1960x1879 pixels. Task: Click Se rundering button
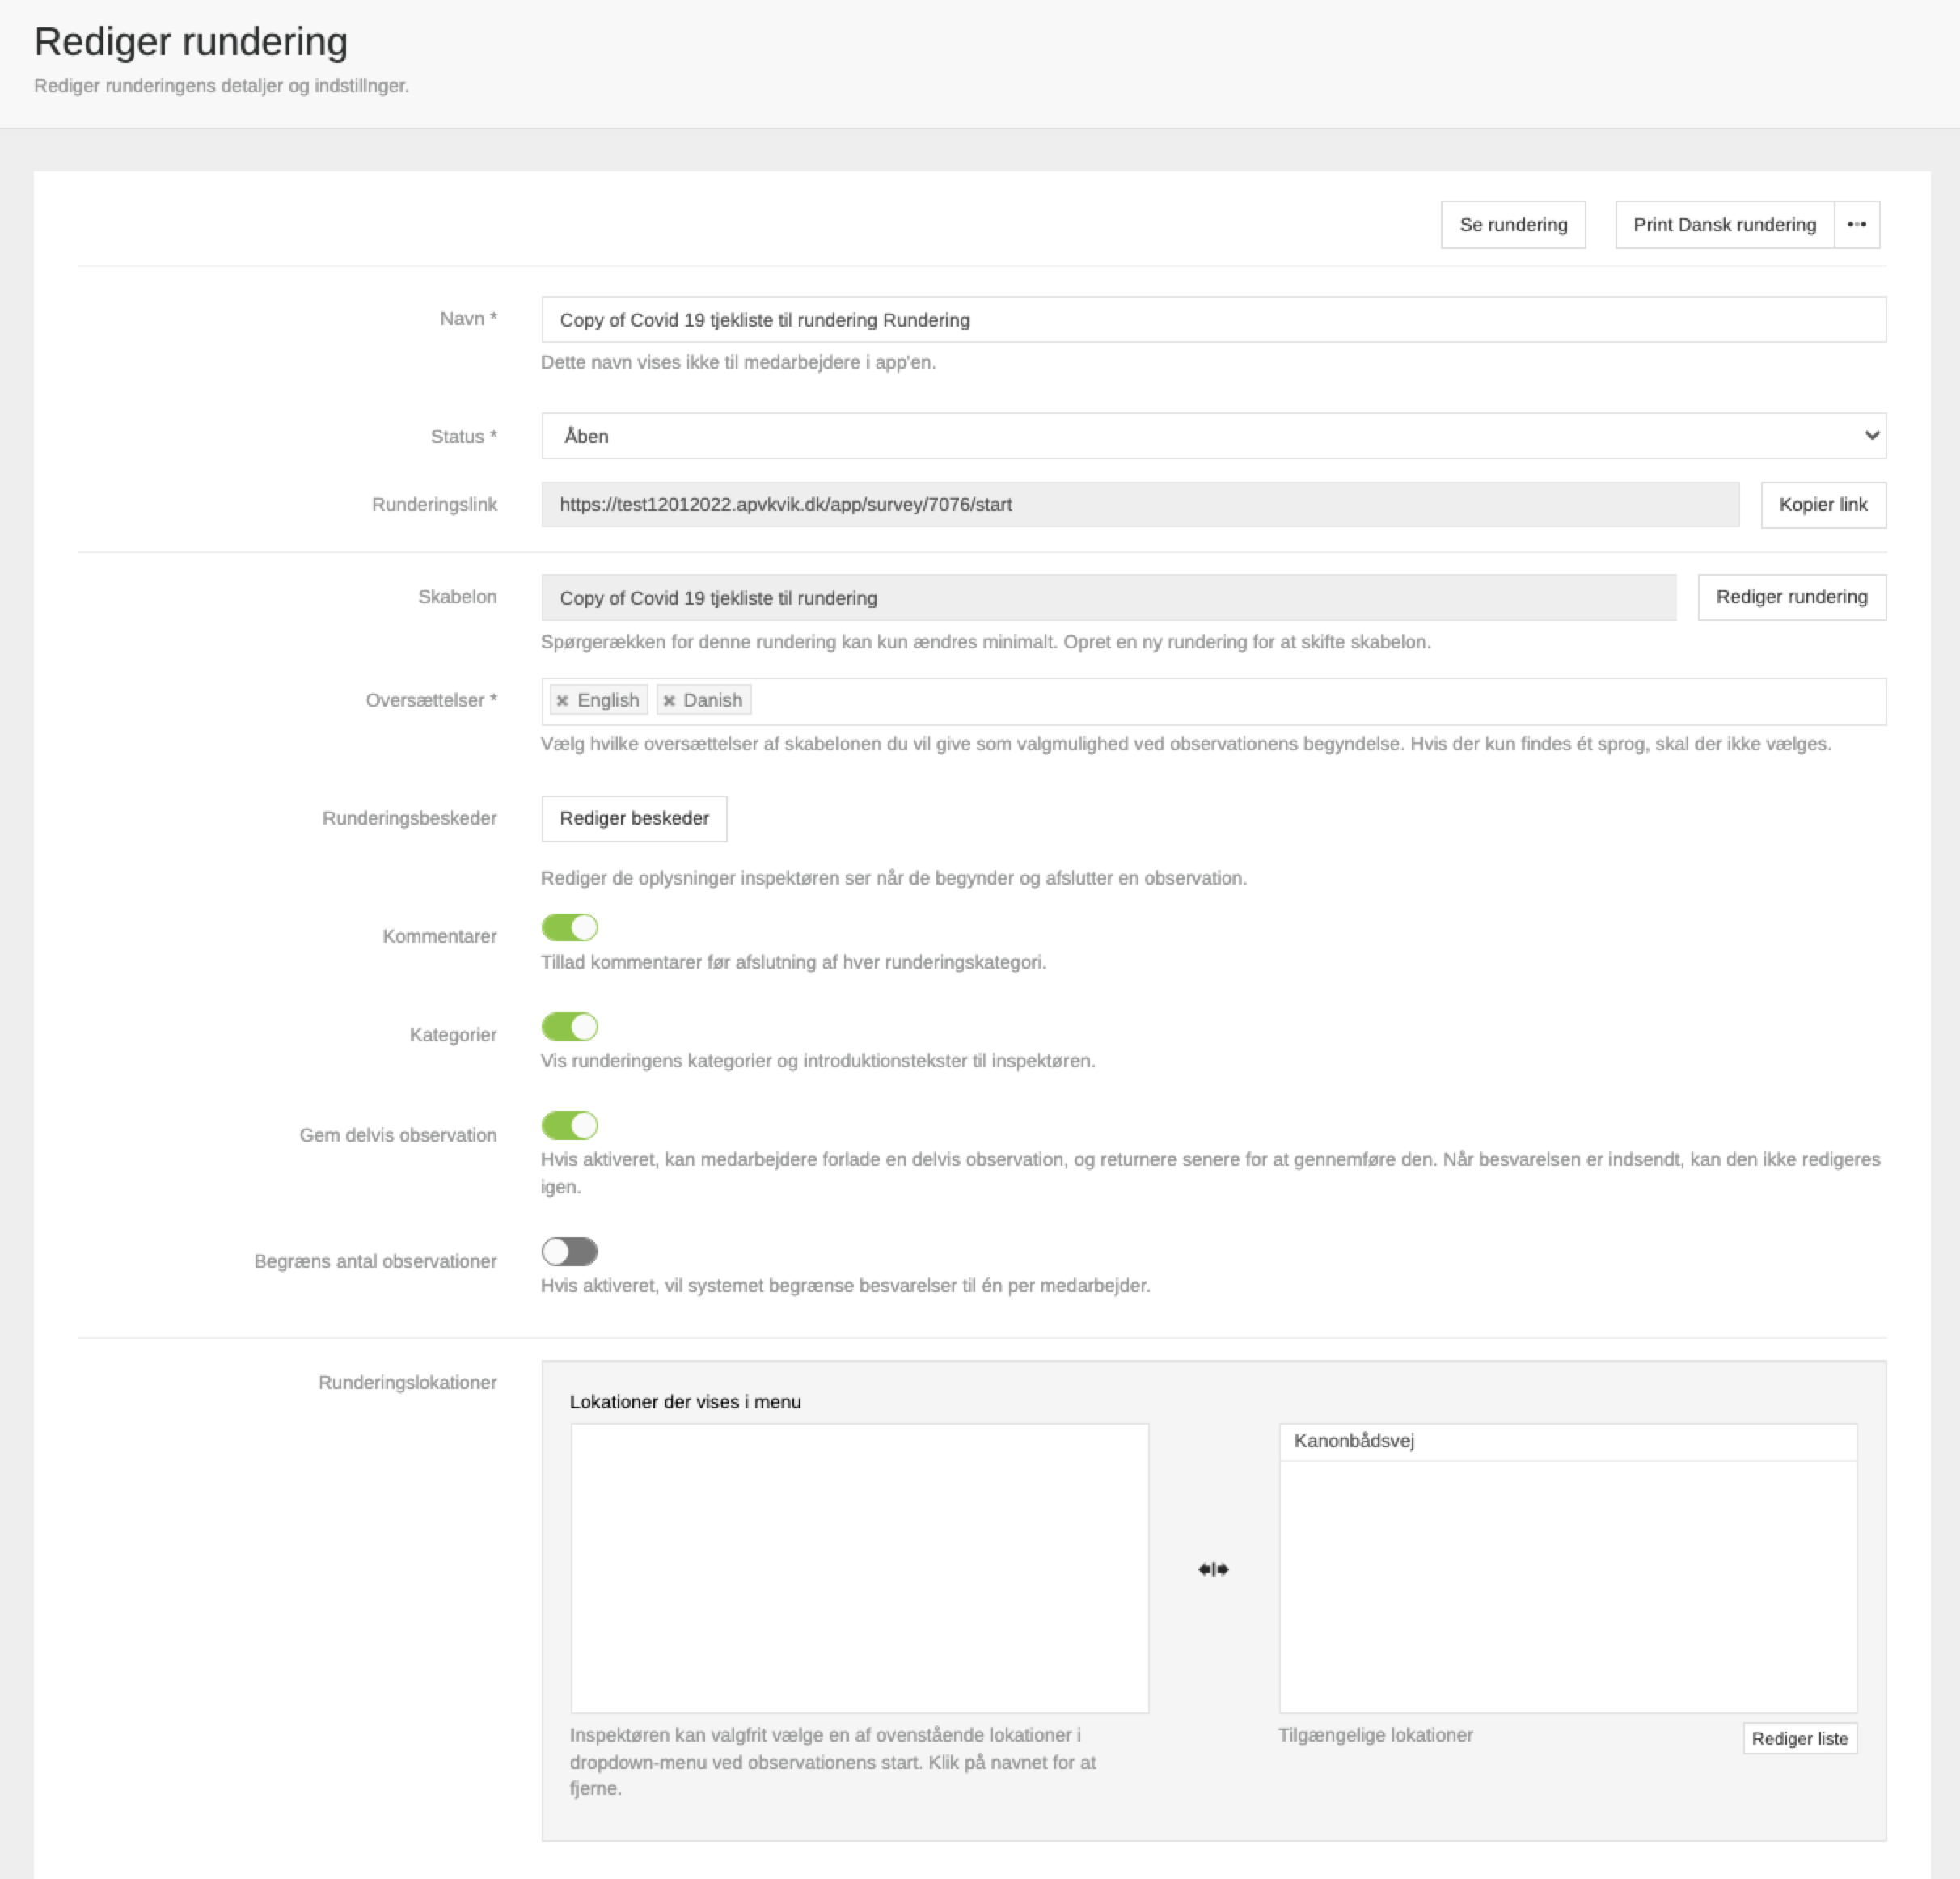click(1512, 225)
